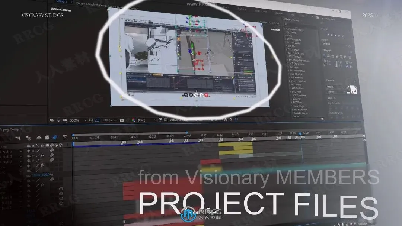402x226 pixels.
Task: Select the fs.png Comp 1 timeline tab
Action: tap(11, 129)
